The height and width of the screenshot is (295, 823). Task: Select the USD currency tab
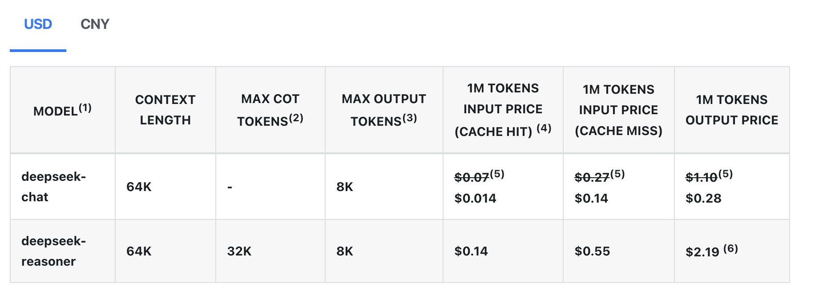[x=38, y=24]
